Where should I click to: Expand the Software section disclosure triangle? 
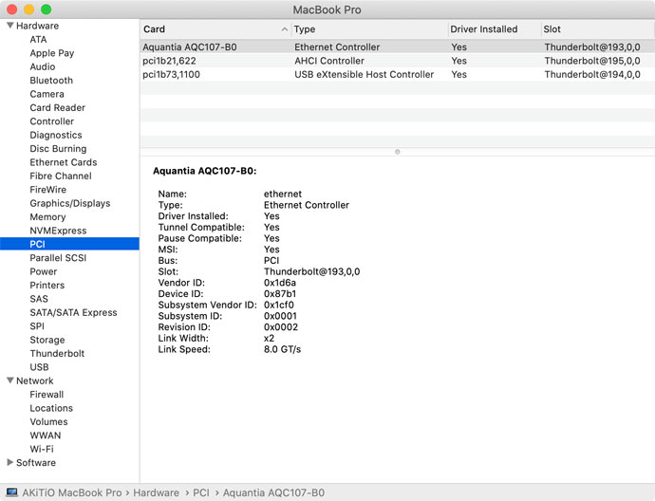coord(9,463)
